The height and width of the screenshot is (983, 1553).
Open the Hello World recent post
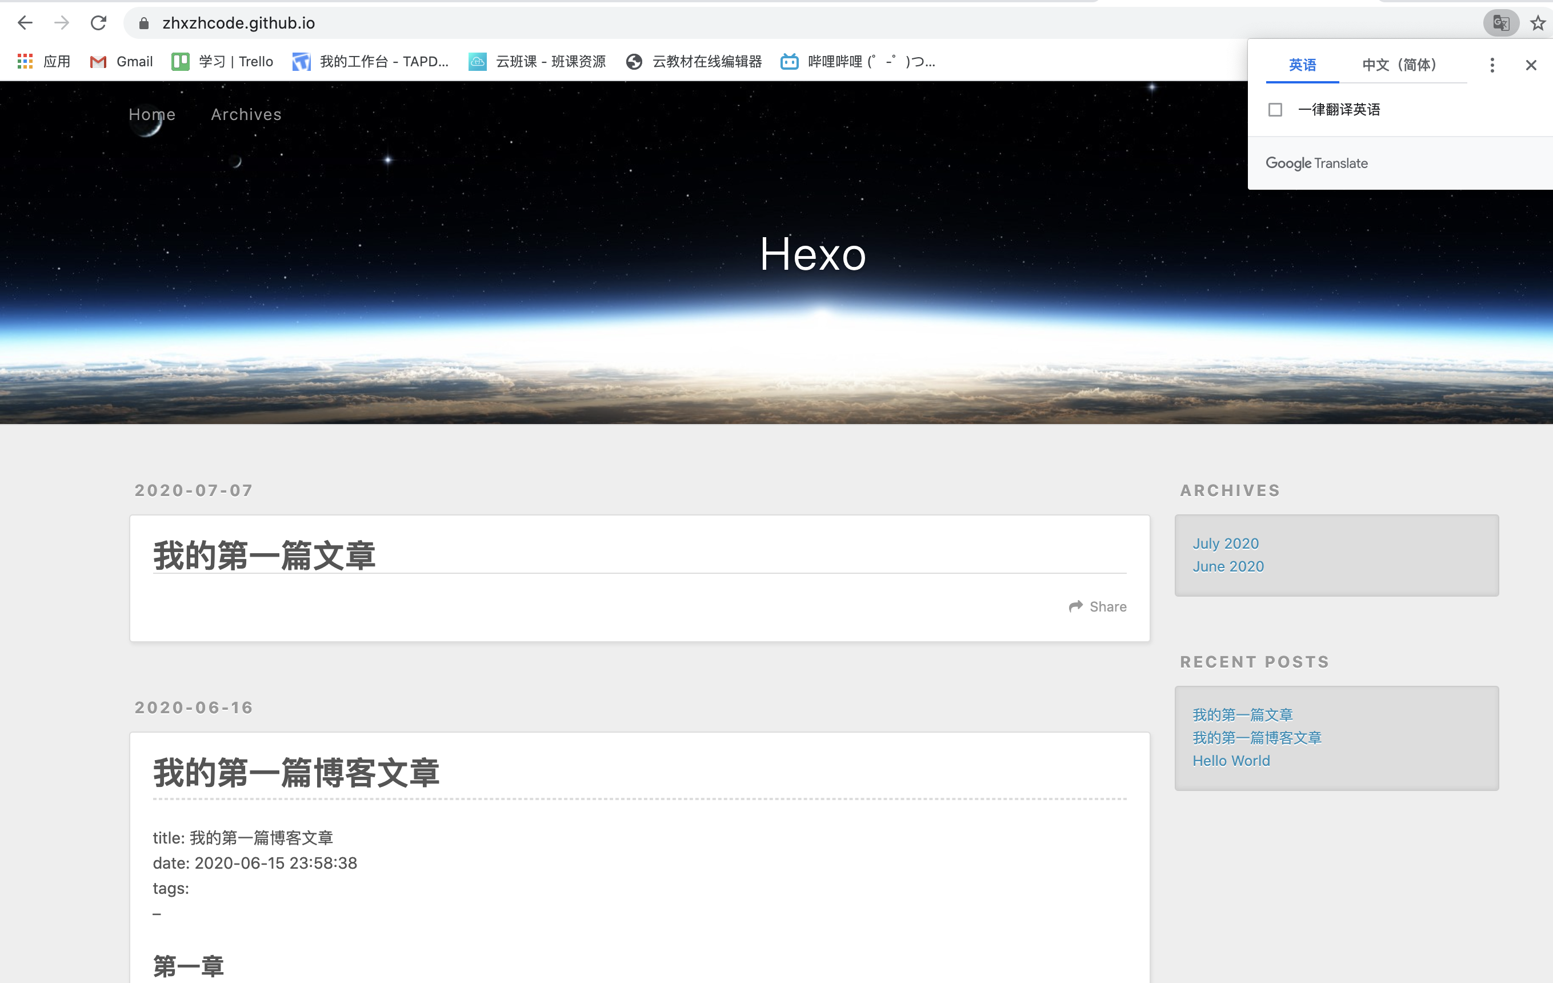tap(1231, 761)
